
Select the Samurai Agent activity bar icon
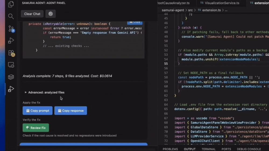(x=11, y=89)
